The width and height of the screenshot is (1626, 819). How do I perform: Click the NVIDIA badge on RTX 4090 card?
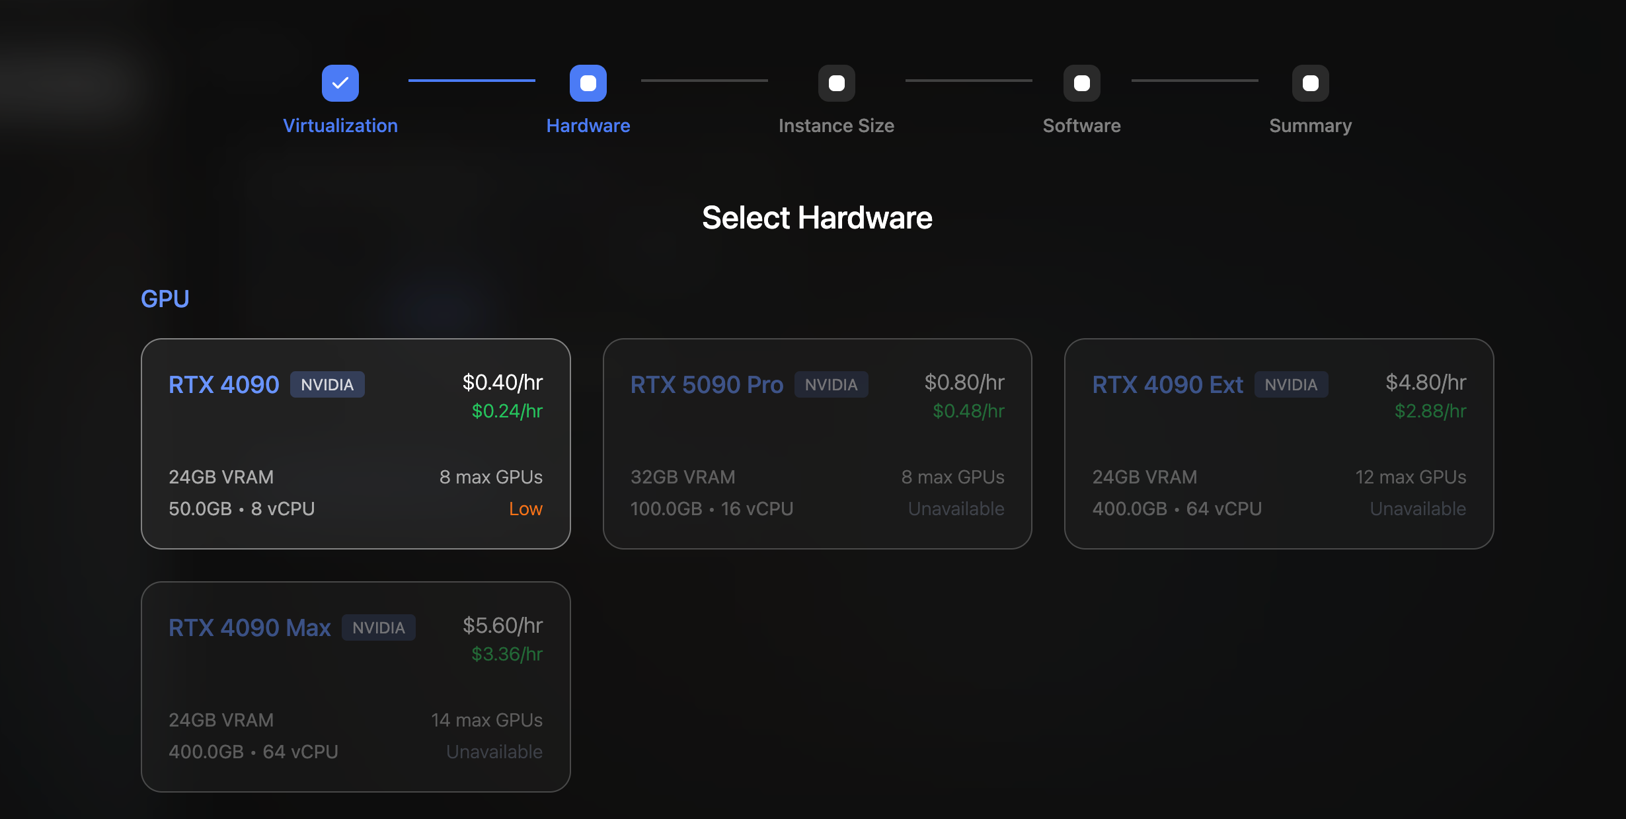coord(328,384)
